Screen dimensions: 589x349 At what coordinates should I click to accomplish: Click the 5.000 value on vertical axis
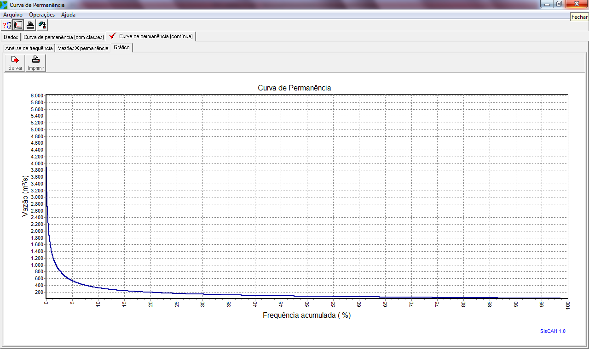click(36, 129)
